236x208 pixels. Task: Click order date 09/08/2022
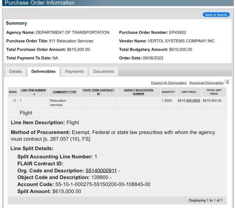click(x=153, y=58)
